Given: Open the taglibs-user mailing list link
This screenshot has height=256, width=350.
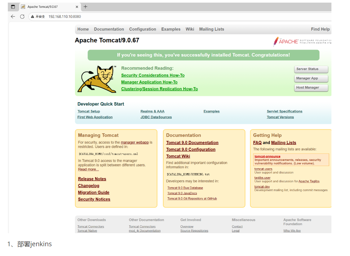Looking at the screenshot, I should [262, 178].
